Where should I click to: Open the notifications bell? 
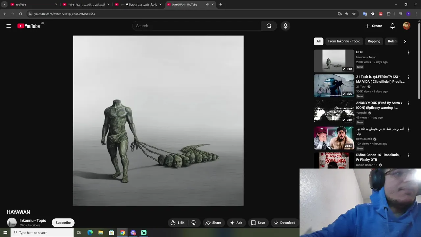tap(392, 26)
